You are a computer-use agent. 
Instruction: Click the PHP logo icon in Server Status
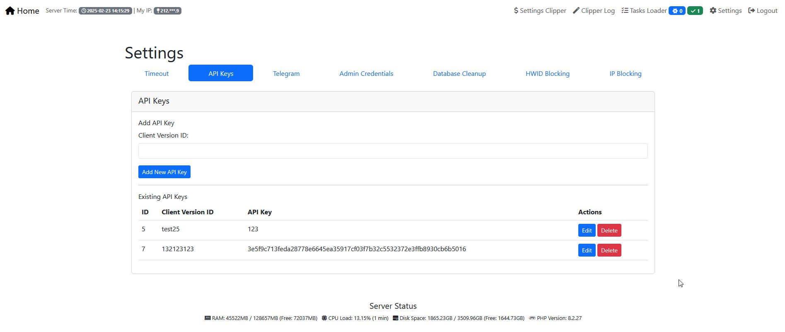pos(532,318)
